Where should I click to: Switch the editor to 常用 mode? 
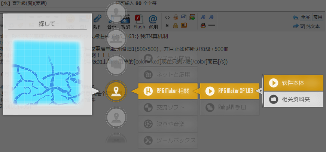point(318,17)
